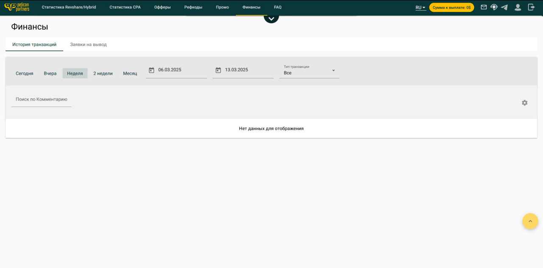Open Статистика CPA in the navigation bar
This screenshot has width=543, height=268.
125,7
